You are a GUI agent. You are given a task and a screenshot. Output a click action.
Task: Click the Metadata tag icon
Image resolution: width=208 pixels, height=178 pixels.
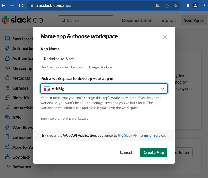(7, 78)
